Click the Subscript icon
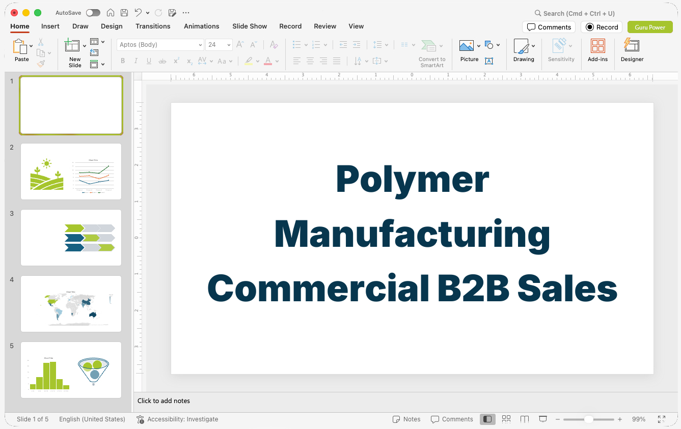 coord(189,61)
